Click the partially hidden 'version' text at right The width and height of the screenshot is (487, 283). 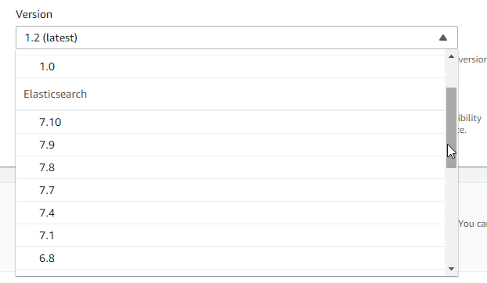pos(473,59)
